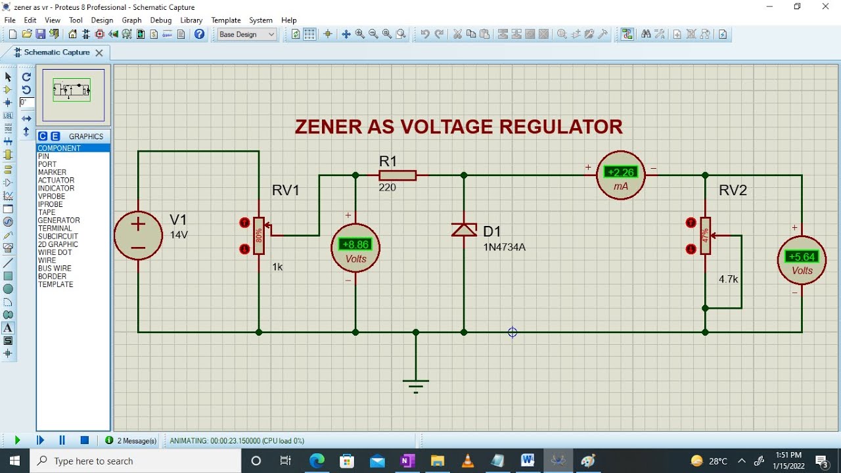Select the 2D Graphics Circle tool

8,289
